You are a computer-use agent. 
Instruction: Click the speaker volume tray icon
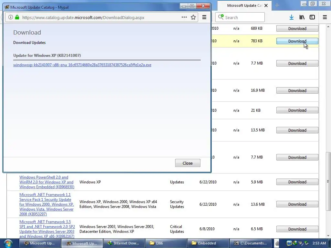[x=301, y=243]
